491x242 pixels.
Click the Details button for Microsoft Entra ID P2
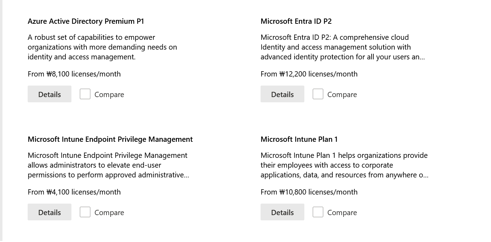point(282,94)
